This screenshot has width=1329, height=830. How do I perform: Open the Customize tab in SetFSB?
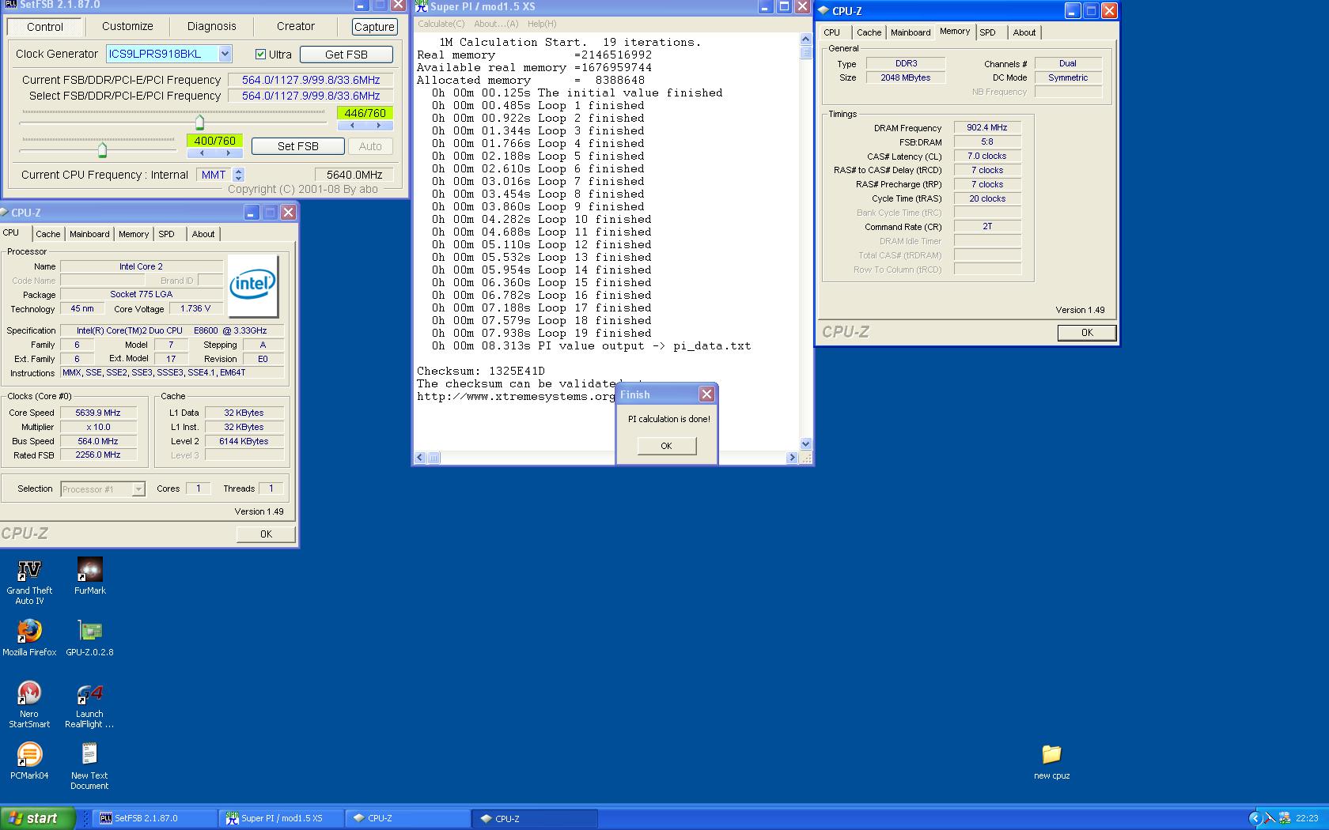coord(127,26)
